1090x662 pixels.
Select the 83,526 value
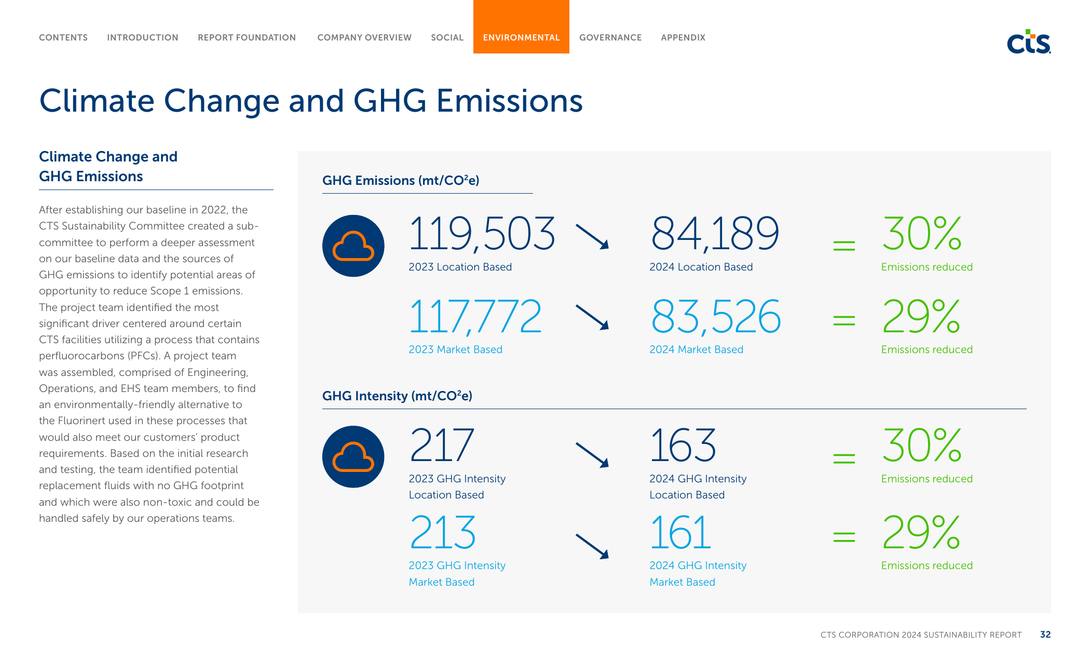tap(716, 316)
